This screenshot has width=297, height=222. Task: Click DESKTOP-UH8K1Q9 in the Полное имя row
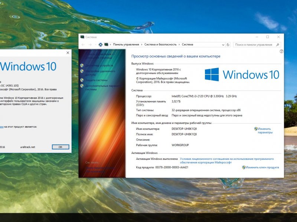tap(184, 134)
